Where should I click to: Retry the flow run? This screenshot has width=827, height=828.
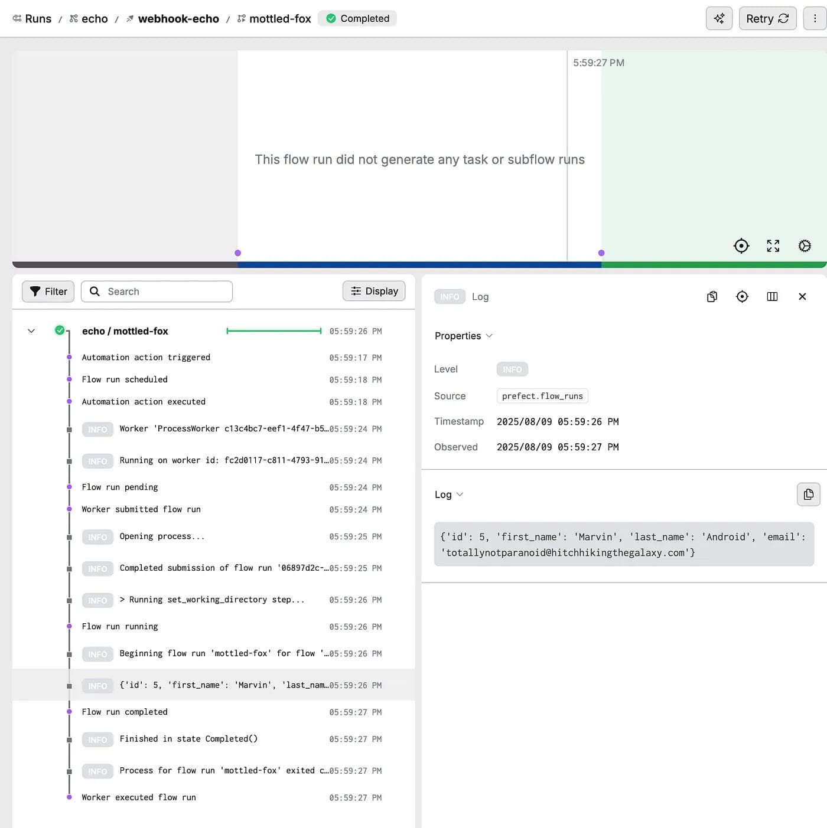[767, 18]
